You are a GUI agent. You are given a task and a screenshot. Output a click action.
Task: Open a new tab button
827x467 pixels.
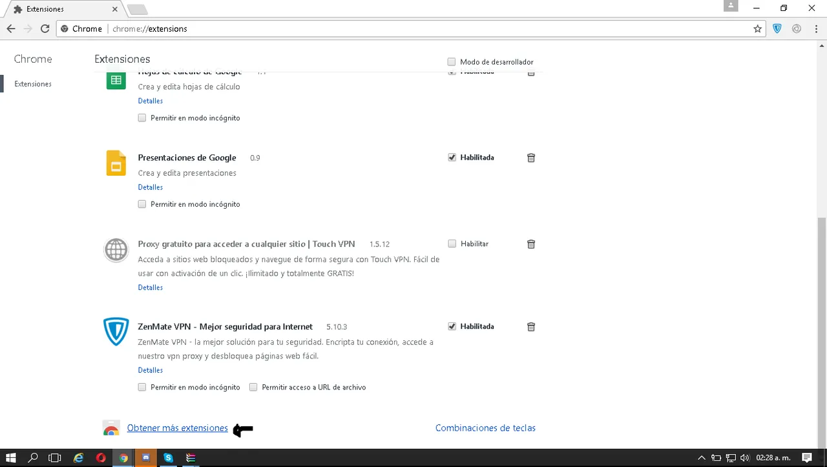[x=137, y=9]
